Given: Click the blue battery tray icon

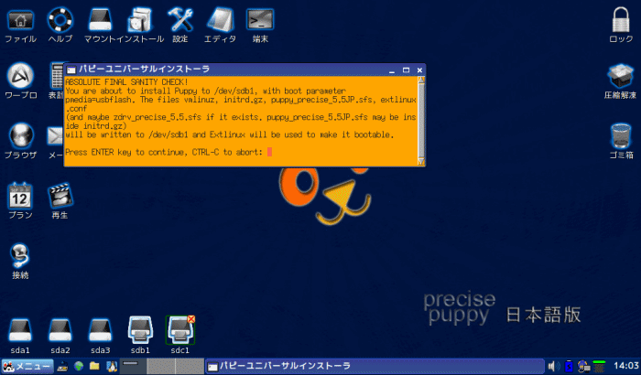Looking at the screenshot, I should (x=569, y=367).
